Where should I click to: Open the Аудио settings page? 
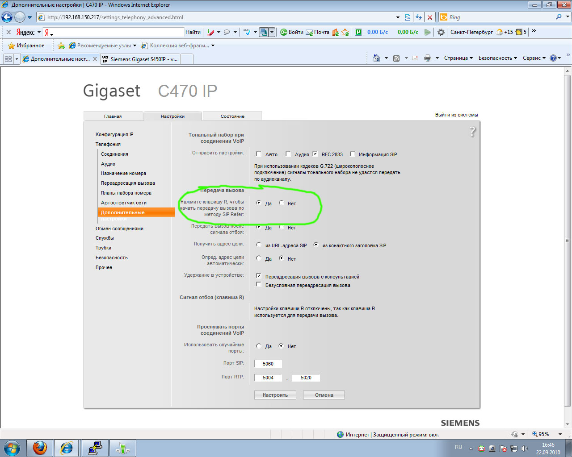point(108,164)
